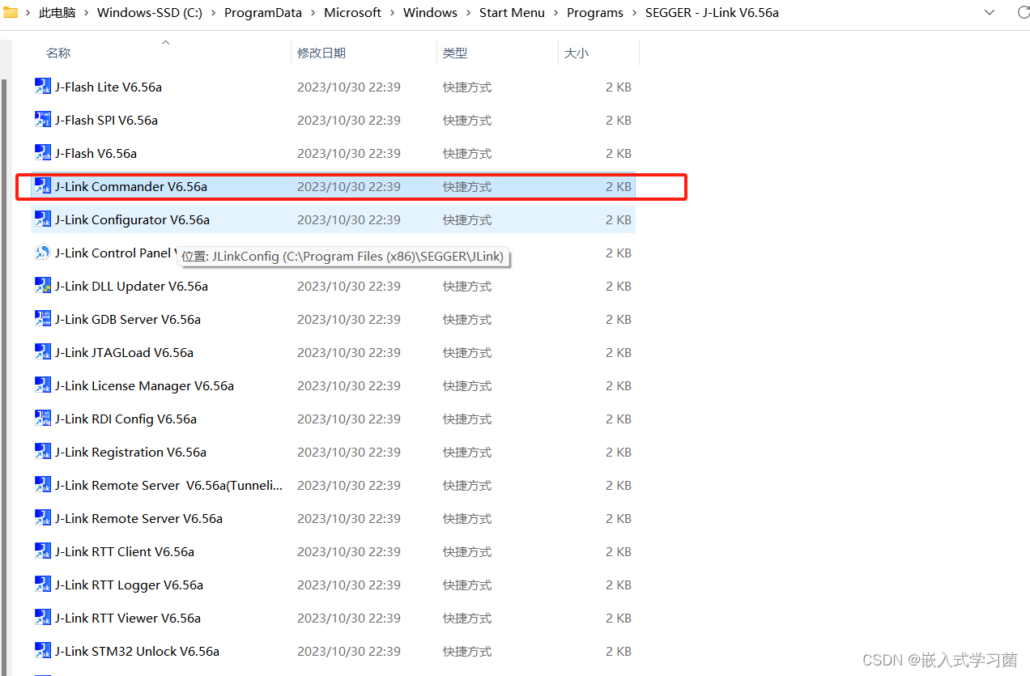
Task: Refresh the current folder view
Action: pos(1023,12)
